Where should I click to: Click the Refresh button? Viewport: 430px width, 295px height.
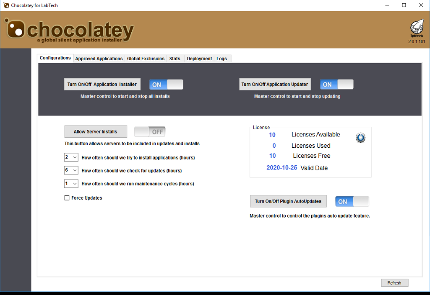[394, 283]
